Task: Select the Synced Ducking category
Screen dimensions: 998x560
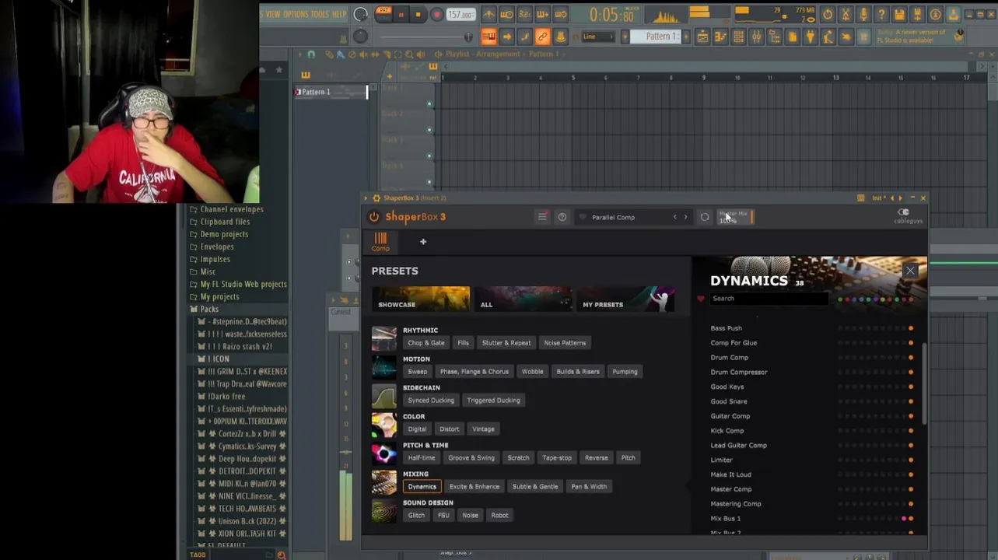Action: 431,401
